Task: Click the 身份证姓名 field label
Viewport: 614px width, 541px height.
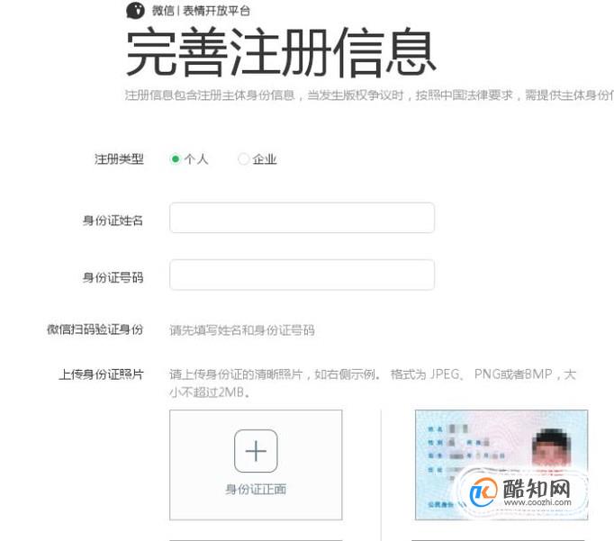Action: click(113, 221)
